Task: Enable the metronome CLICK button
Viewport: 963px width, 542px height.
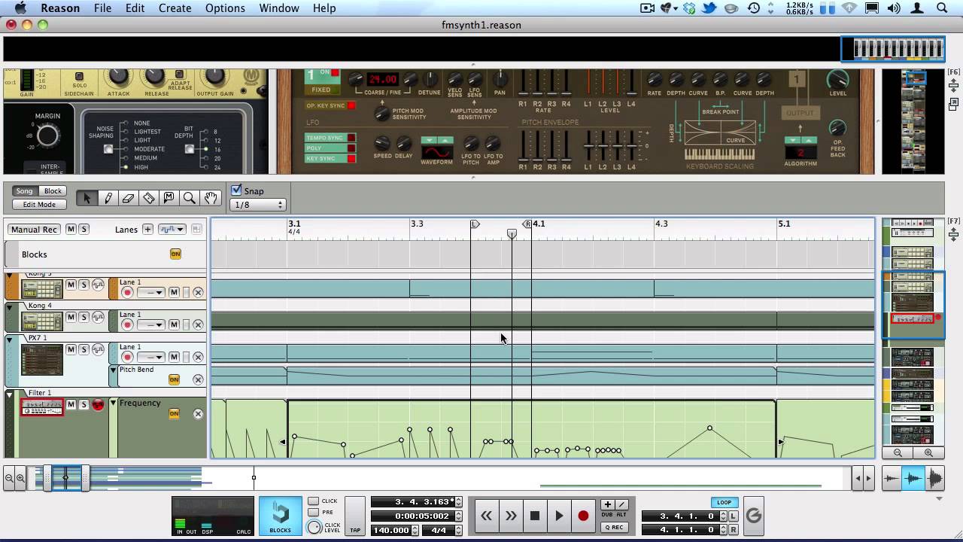Action: [313, 501]
